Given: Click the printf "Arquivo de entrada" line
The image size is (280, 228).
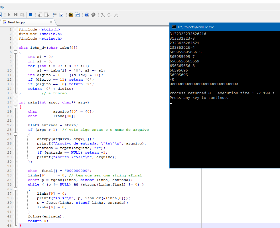Looking at the screenshot, I should point(92,143).
